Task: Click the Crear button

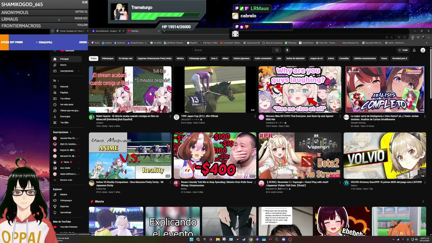Action: pos(403,50)
